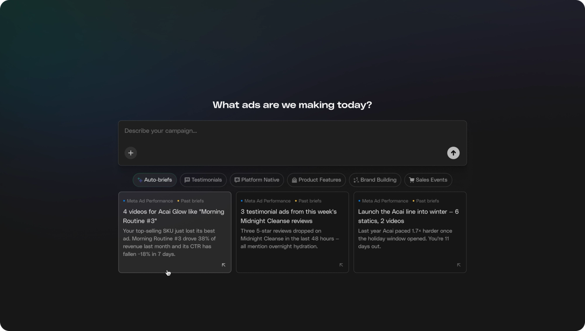Open Launch the Acai line into winter brief
Image resolution: width=585 pixels, height=331 pixels.
[410, 232]
